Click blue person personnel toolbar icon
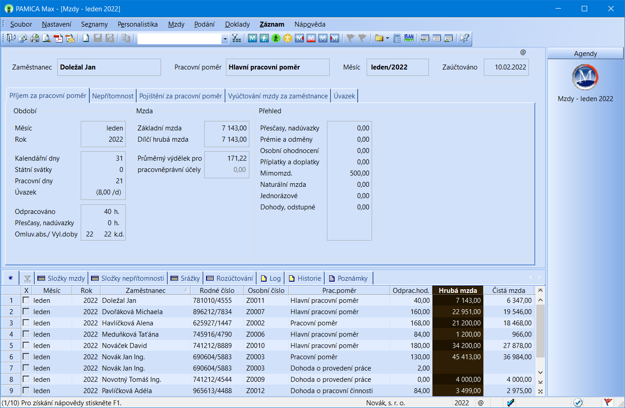This screenshot has height=408, width=625. point(264,38)
